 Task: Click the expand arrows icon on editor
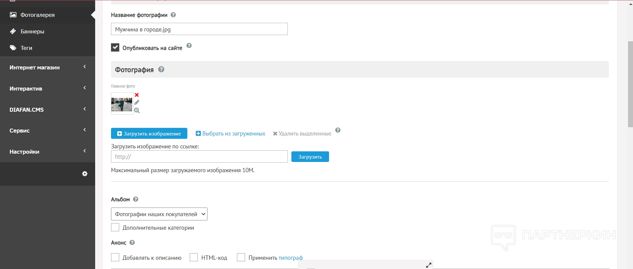tap(428, 265)
